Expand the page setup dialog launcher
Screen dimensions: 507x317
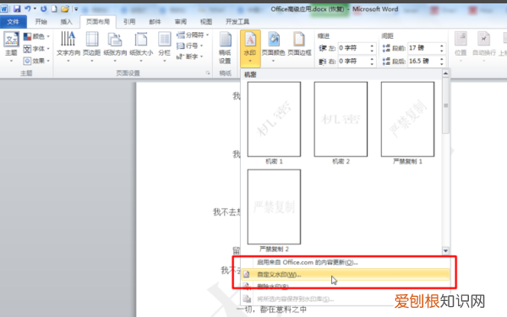[x=208, y=73]
